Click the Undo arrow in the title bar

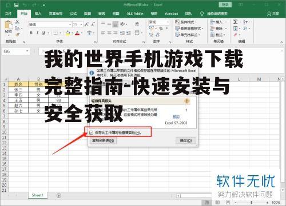25,5
